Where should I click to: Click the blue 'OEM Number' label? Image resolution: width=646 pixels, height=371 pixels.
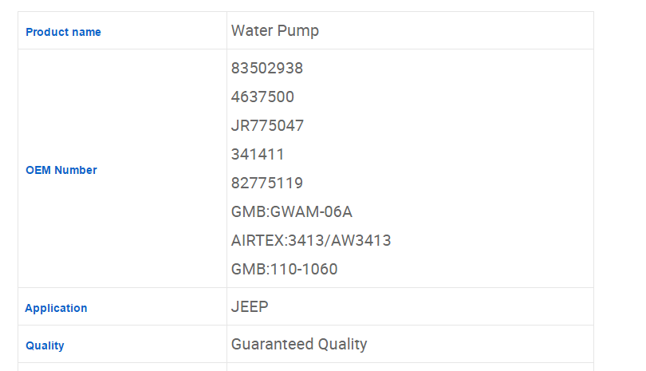coord(61,170)
